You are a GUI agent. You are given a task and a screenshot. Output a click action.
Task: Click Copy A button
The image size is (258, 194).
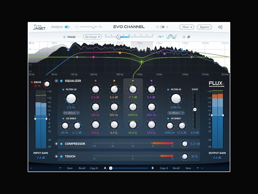[x=164, y=168]
